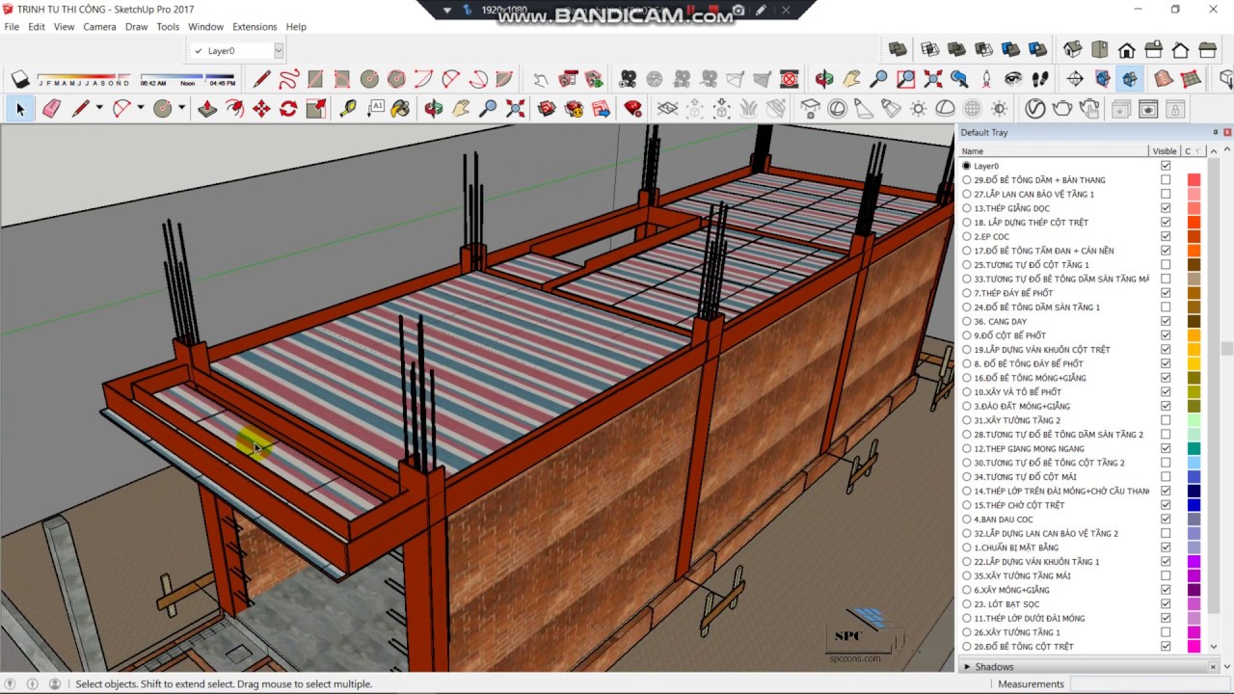Viewport: 1234px width, 694px height.
Task: Click color swatch of 18. LẮP DỰNG THÉP CỘT TRỆT
Action: click(x=1194, y=223)
